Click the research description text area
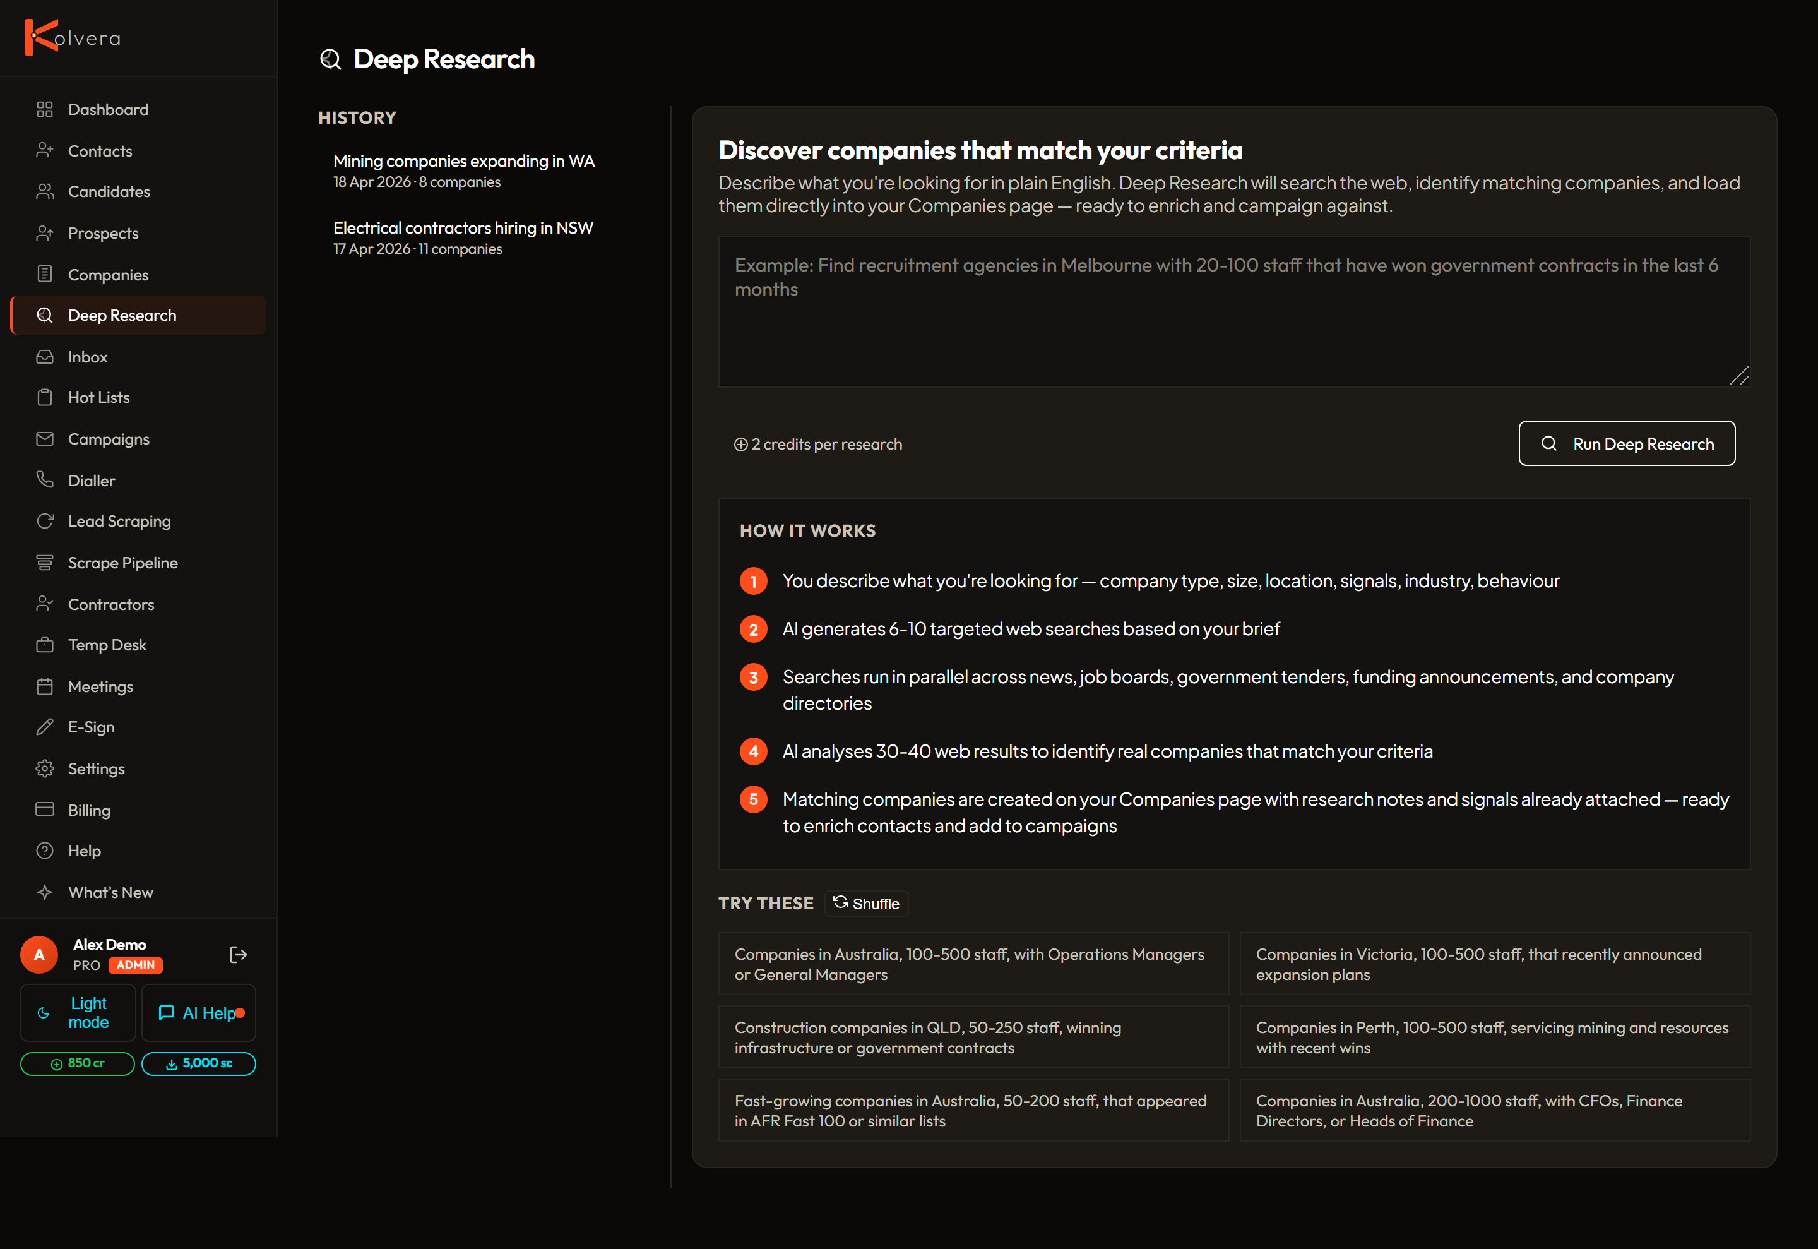This screenshot has height=1249, width=1818. pos(1233,311)
